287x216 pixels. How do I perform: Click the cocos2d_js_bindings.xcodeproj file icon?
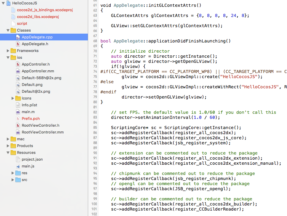(13, 10)
